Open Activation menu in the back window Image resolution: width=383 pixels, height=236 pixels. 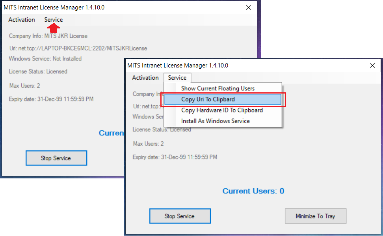coord(22,20)
